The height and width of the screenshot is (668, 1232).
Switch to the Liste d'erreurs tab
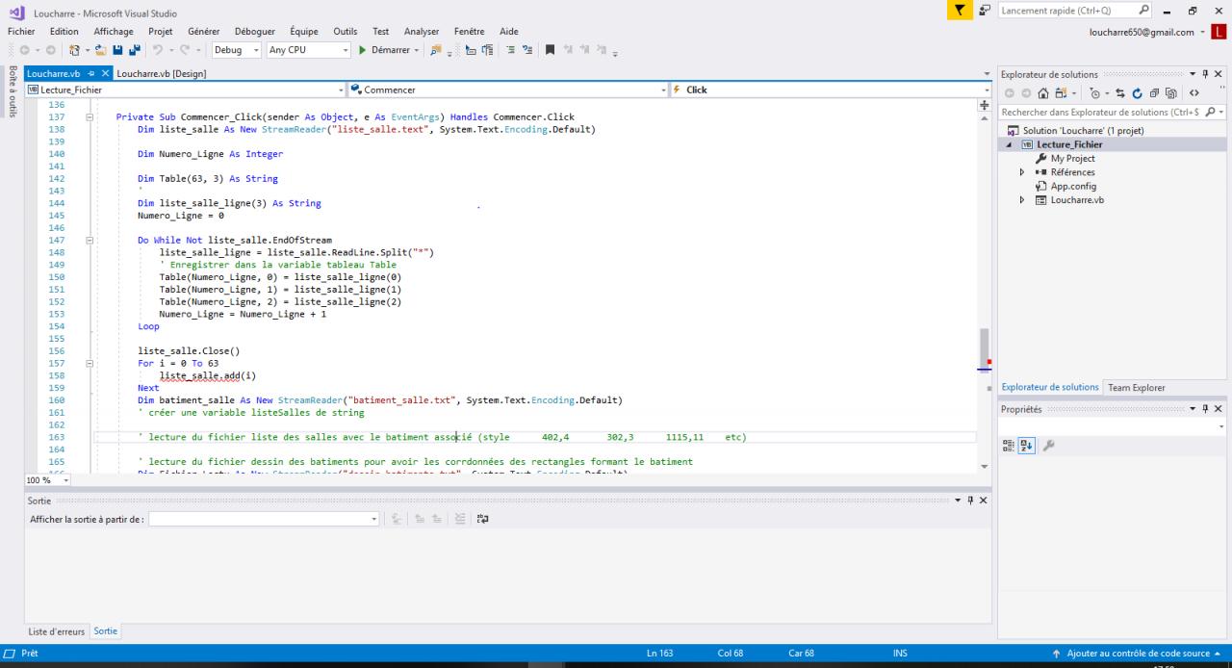pyautogui.click(x=57, y=631)
